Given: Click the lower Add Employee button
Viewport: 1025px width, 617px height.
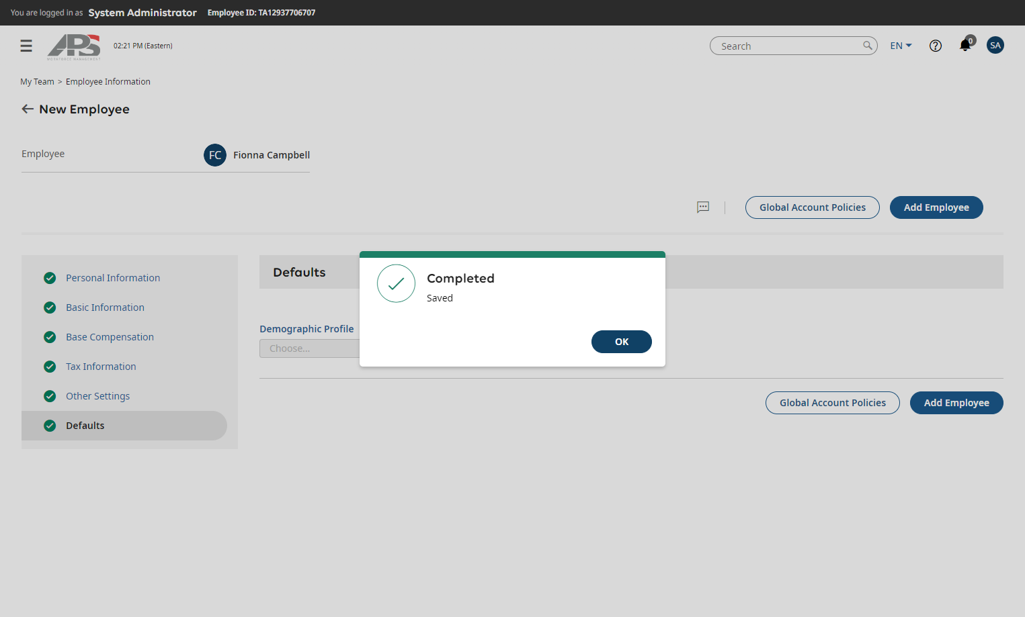Looking at the screenshot, I should (x=956, y=403).
